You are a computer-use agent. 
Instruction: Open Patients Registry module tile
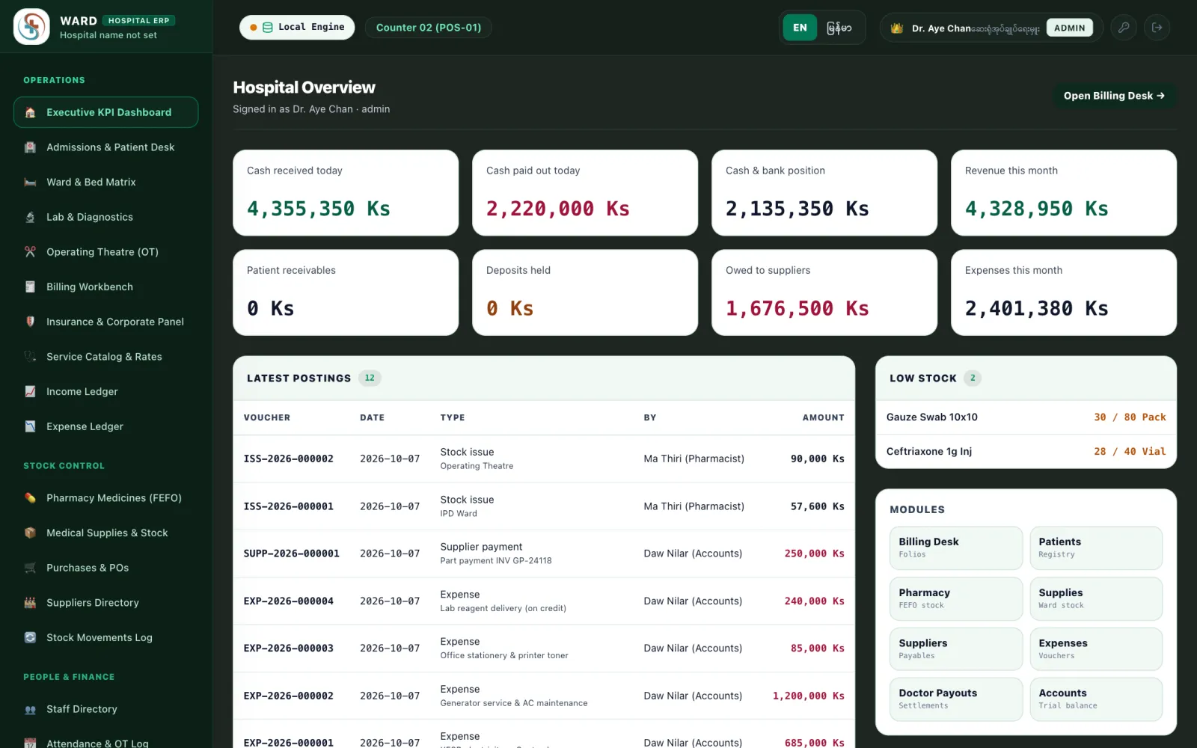1096,548
